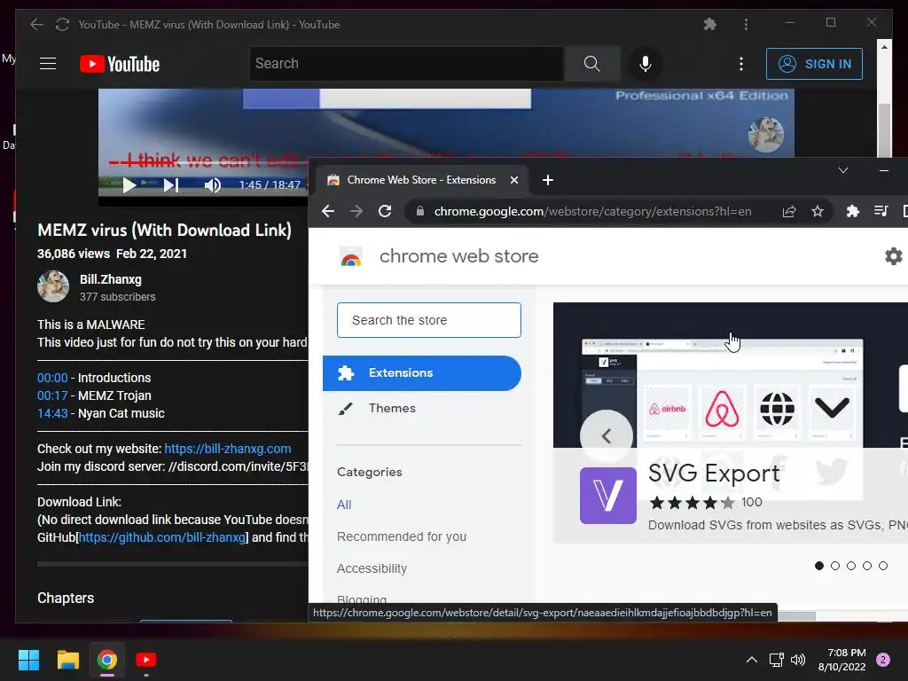Choose All category
Viewport: 908px width, 681px height.
pyautogui.click(x=344, y=505)
